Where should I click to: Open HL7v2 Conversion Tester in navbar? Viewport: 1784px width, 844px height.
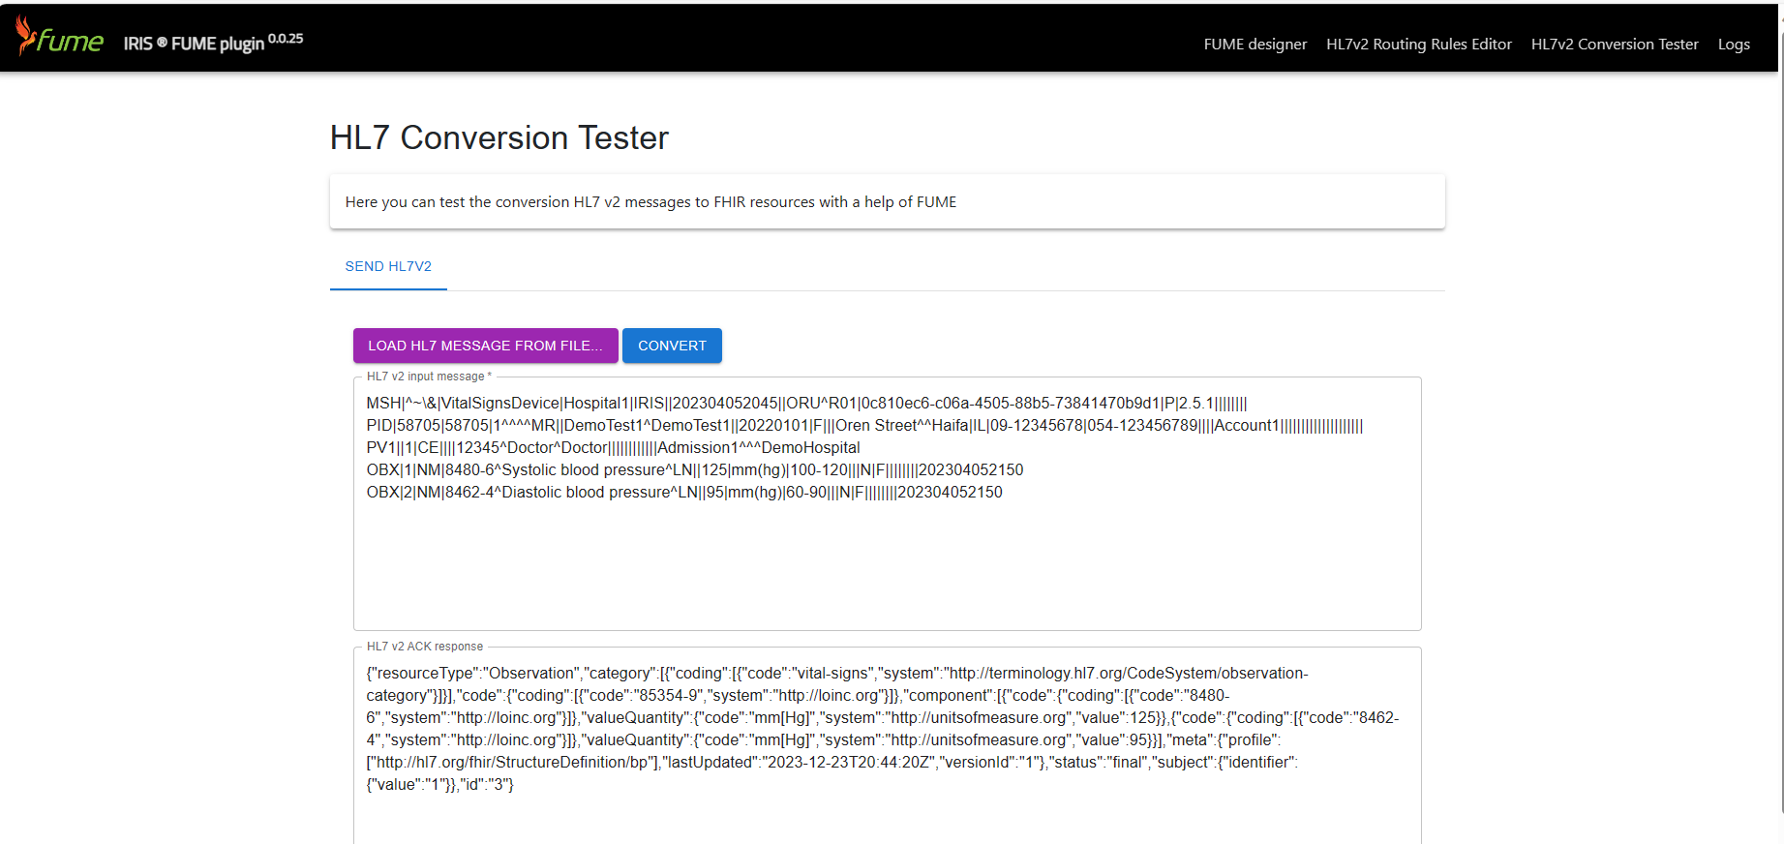click(x=1614, y=45)
